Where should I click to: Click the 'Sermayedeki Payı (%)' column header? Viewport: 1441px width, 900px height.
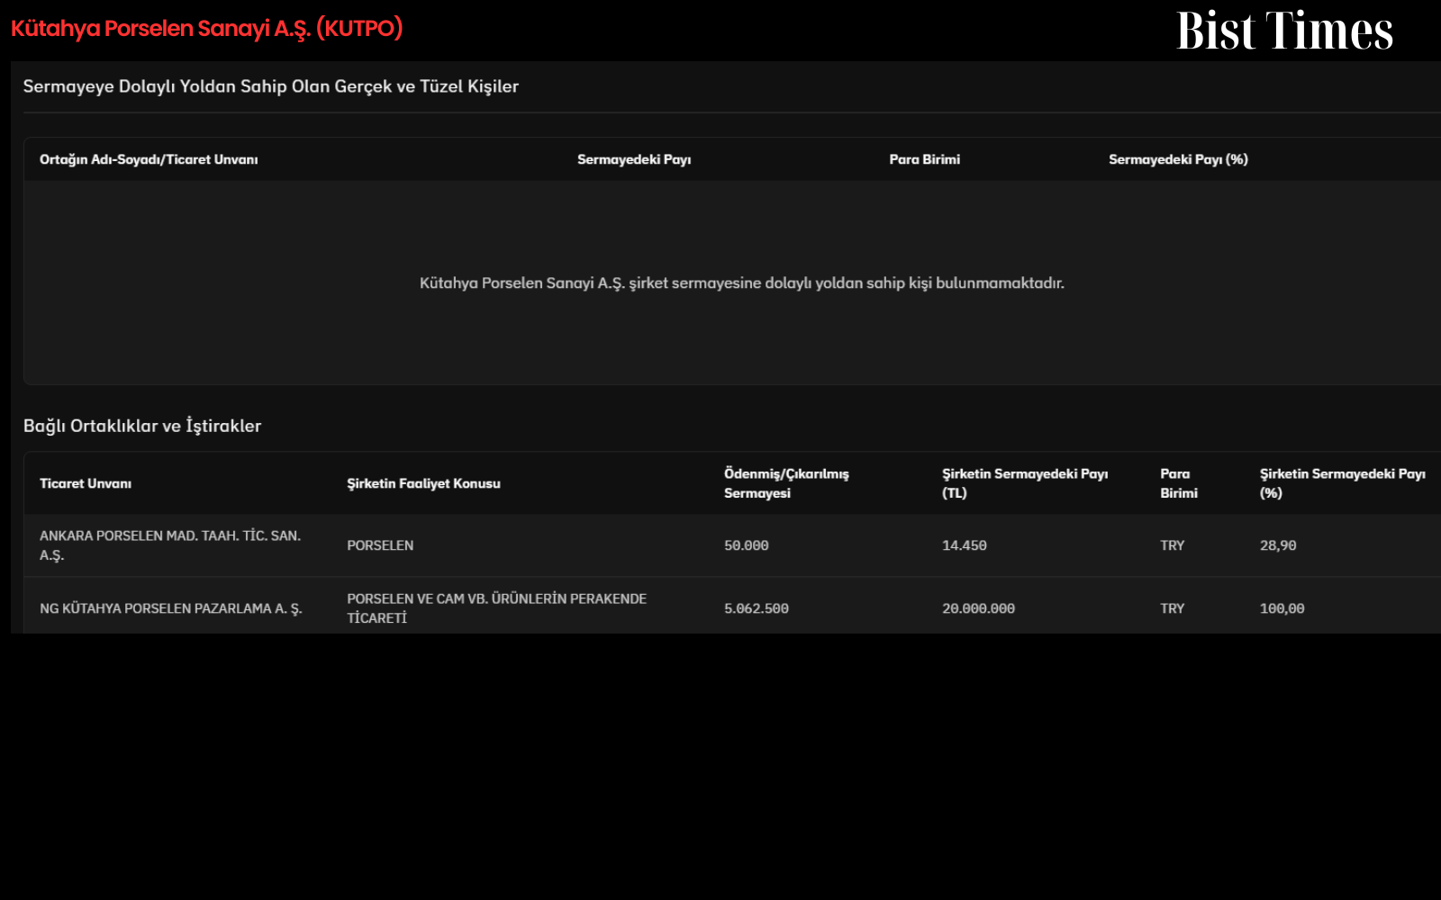pos(1178,159)
